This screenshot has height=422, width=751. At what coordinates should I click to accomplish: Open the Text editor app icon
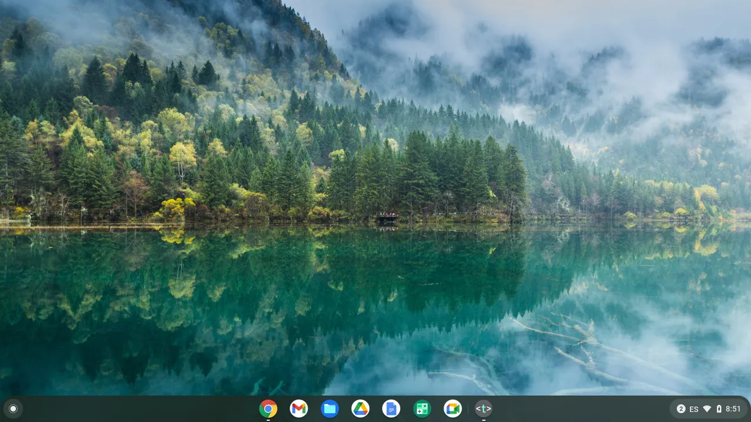[x=483, y=409]
